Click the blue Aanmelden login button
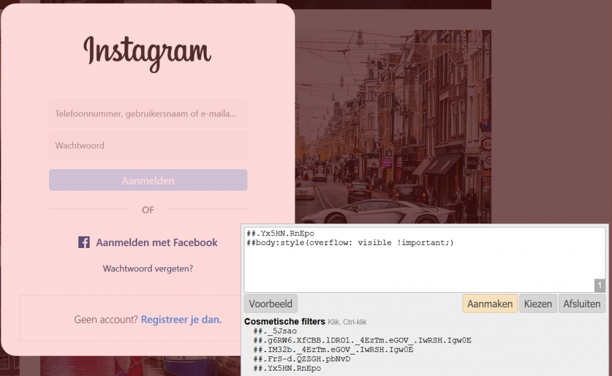Image resolution: width=612 pixels, height=376 pixels. pyautogui.click(x=148, y=180)
